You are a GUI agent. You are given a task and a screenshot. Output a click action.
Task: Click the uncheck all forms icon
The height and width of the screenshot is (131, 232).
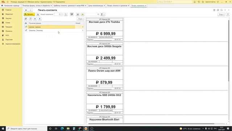[x=30, y=19]
